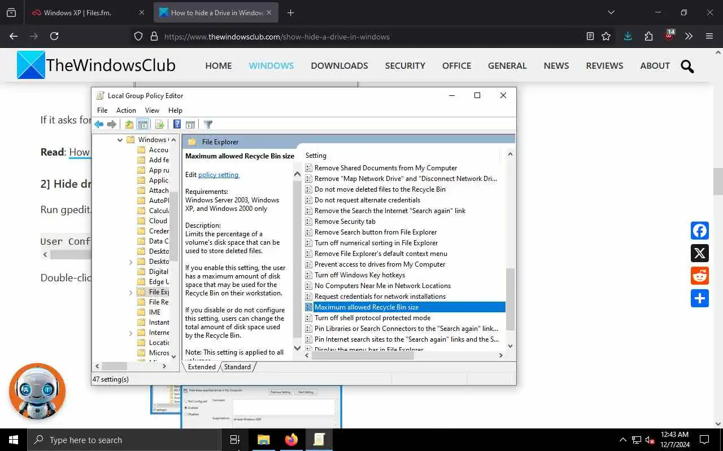This screenshot has height=451, width=723.
Task: Click TheWindowsClub logo
Action: tap(96, 65)
